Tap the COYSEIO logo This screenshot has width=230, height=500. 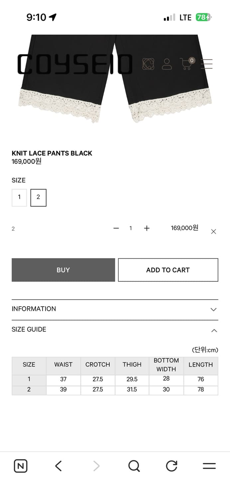(75, 64)
